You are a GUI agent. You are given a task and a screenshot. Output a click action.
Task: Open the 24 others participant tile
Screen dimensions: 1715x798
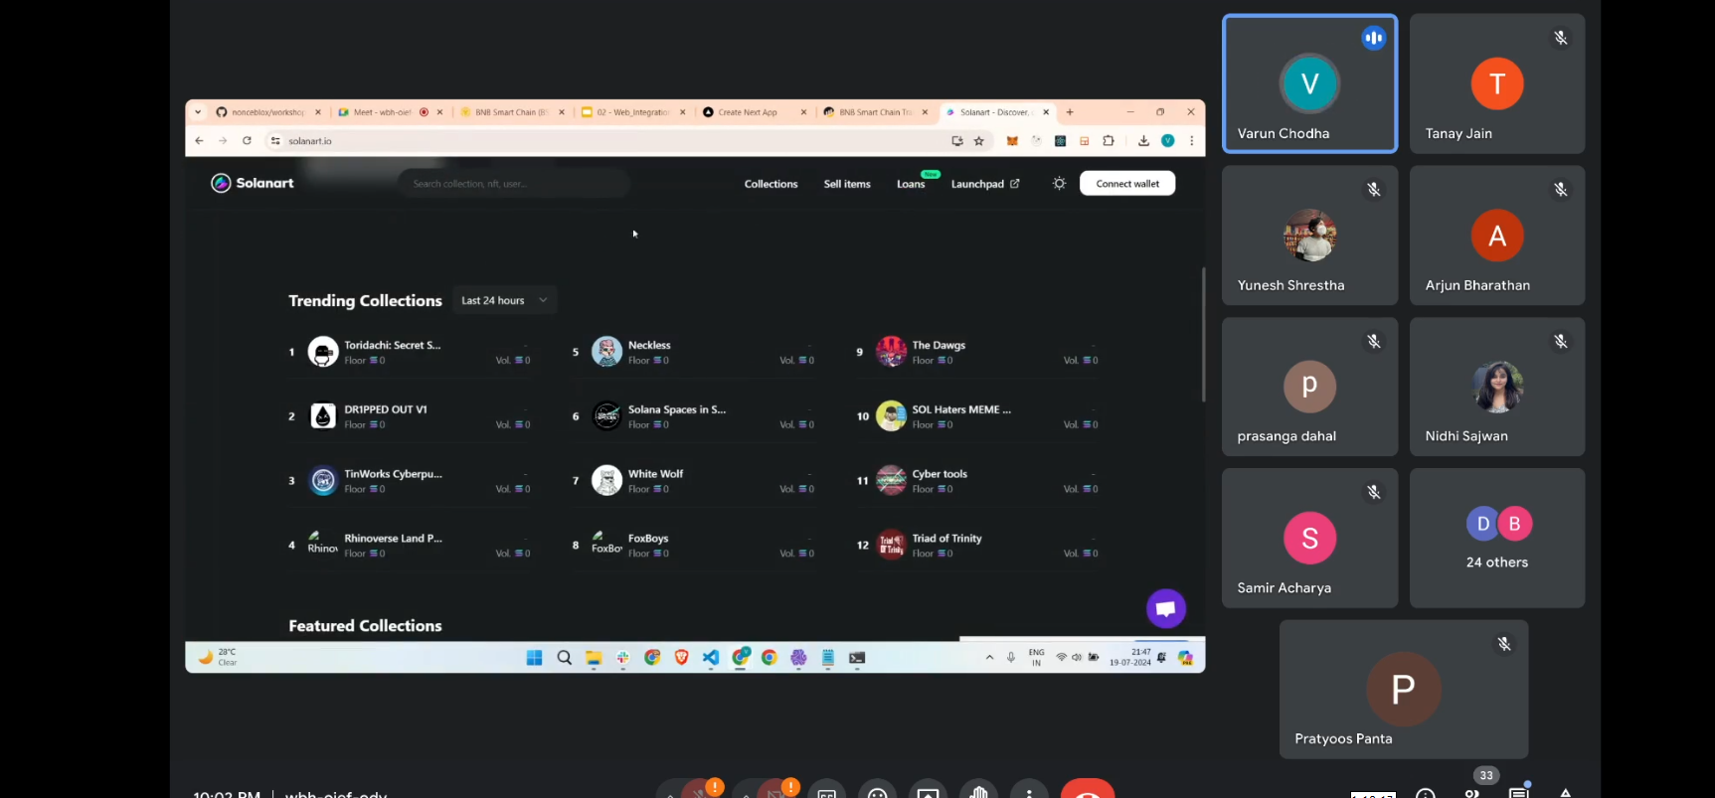pyautogui.click(x=1497, y=538)
